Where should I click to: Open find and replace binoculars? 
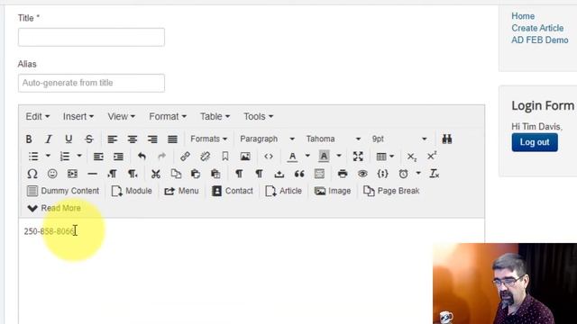coord(447,139)
